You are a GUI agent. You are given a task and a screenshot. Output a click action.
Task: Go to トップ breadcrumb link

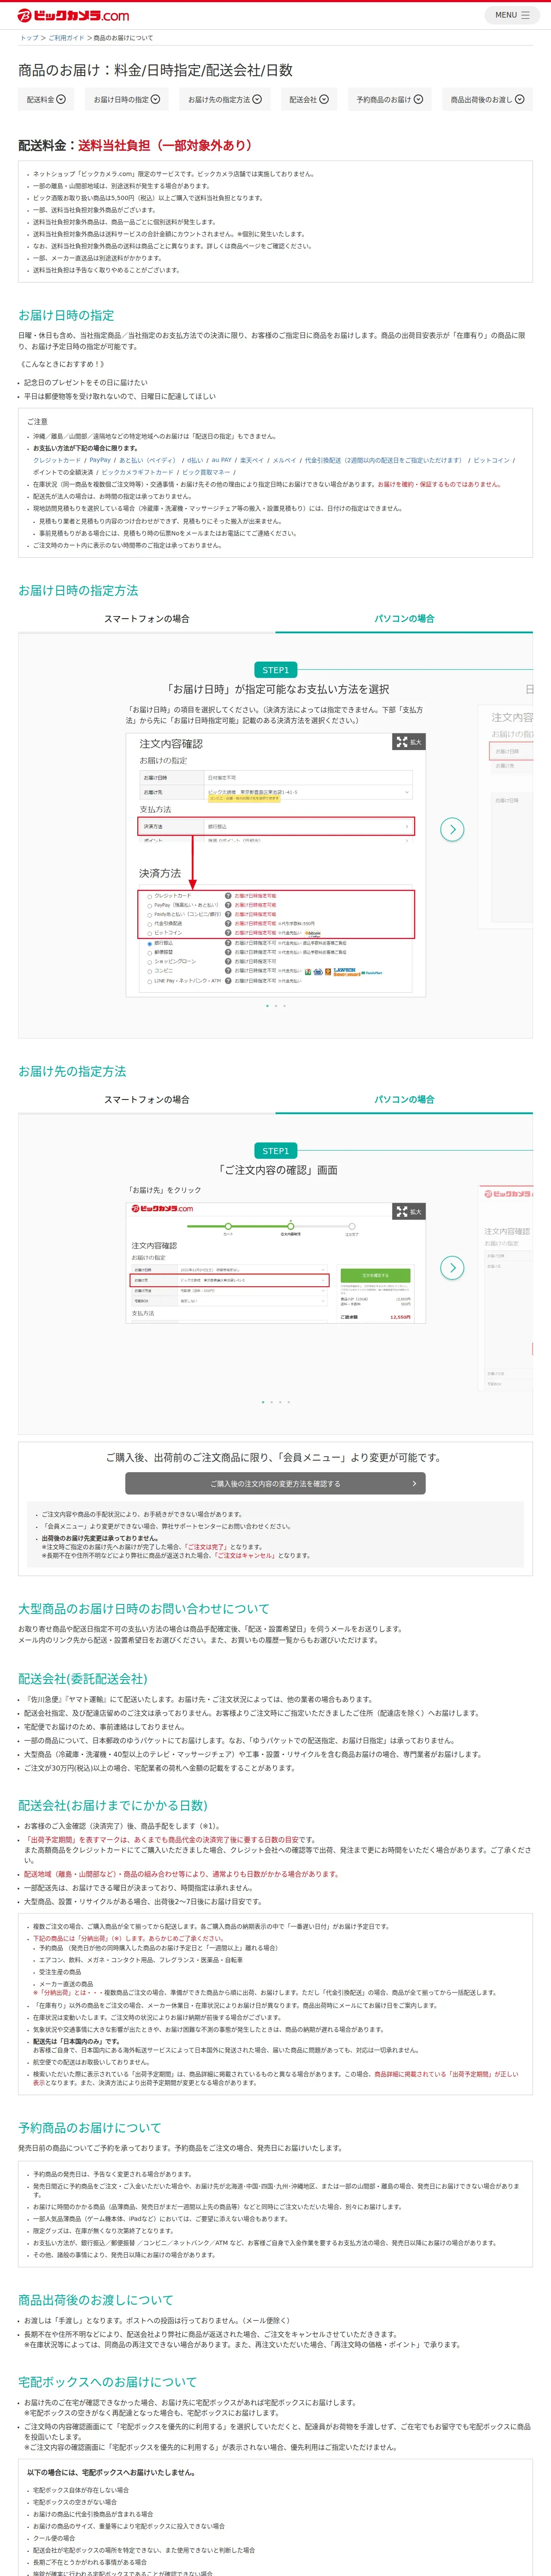click(29, 38)
